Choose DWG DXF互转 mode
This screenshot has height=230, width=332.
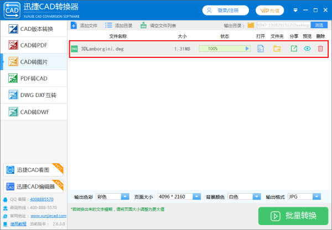coord(34,95)
